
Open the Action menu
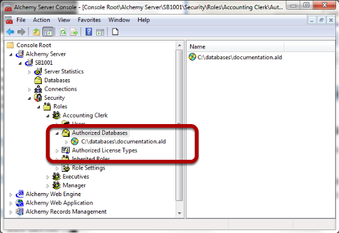point(42,20)
